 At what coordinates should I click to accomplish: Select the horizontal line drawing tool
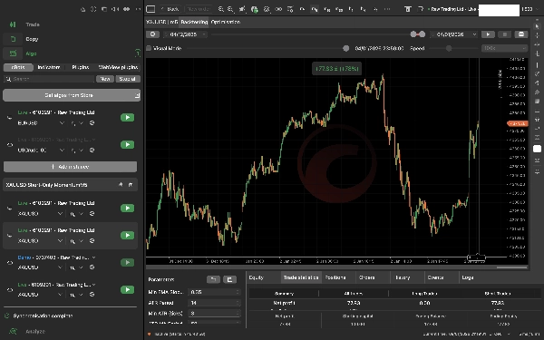click(537, 112)
